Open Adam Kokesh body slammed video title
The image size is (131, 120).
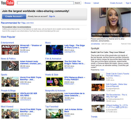31,62
